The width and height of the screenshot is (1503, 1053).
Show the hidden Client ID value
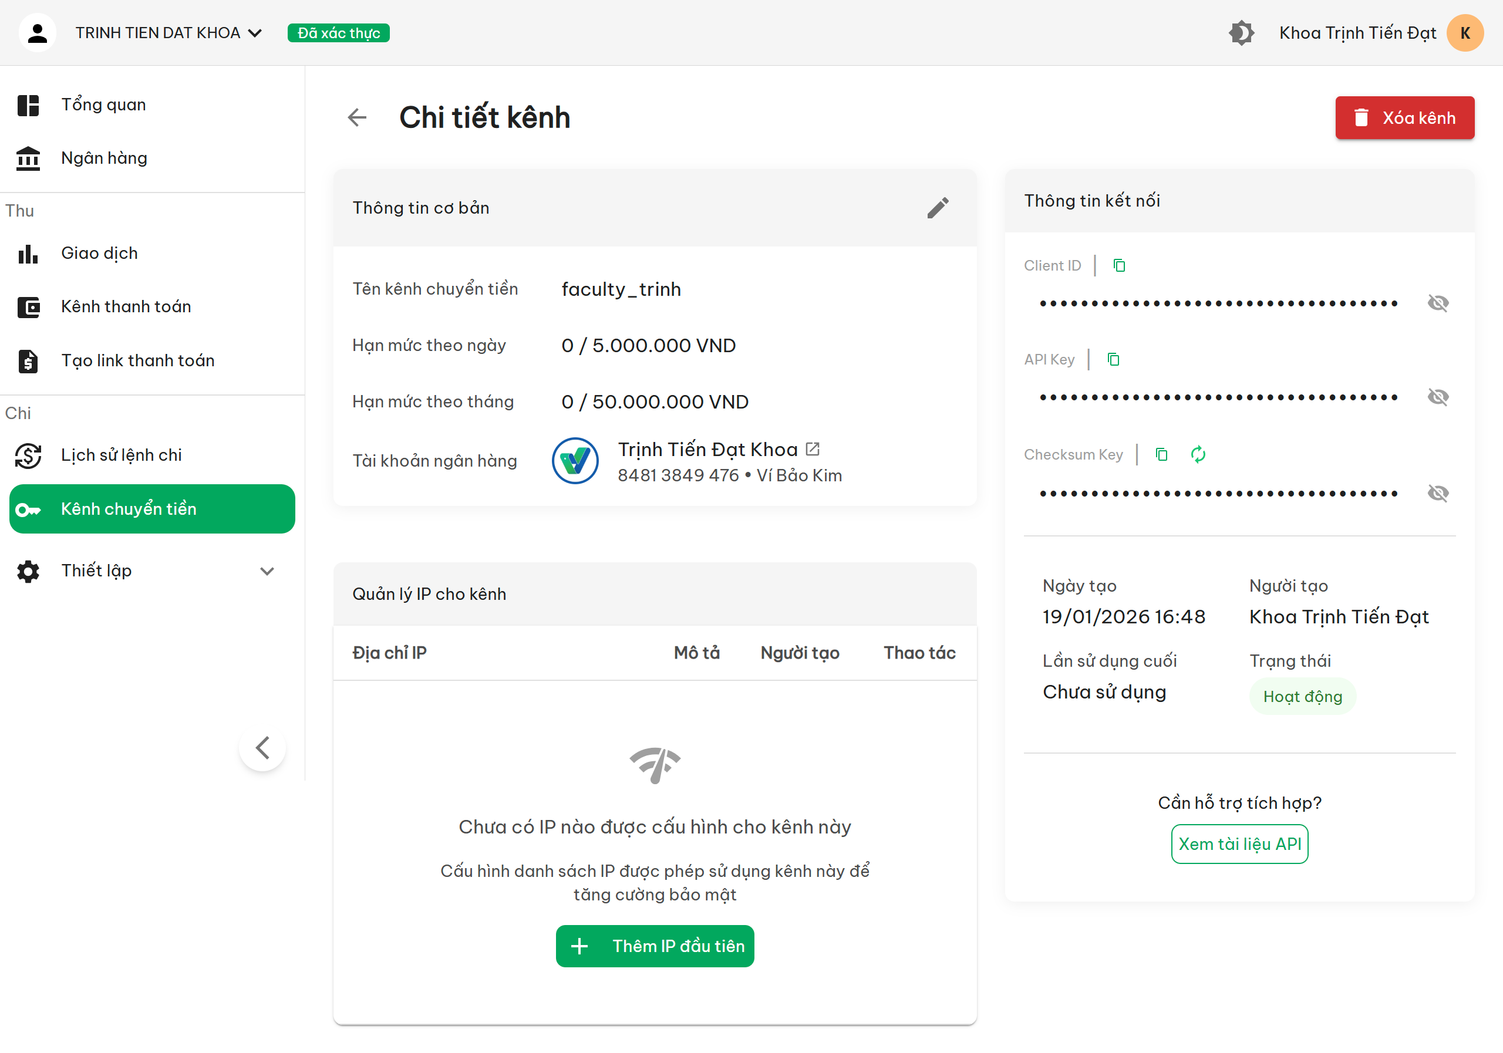coord(1439,302)
